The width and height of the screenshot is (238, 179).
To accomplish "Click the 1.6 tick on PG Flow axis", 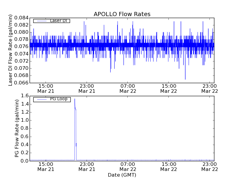I will click(x=25, y=96).
